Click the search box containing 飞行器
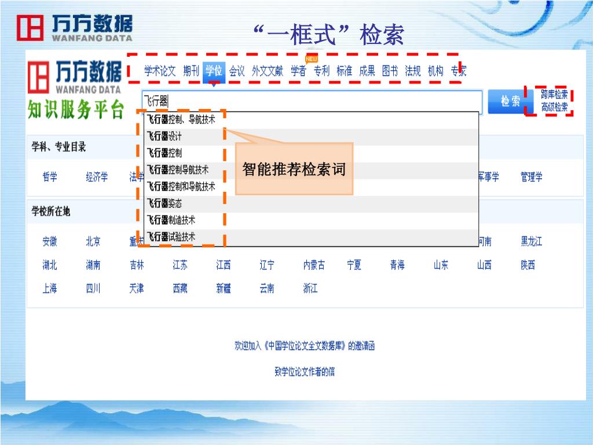The image size is (593, 445). click(x=312, y=101)
